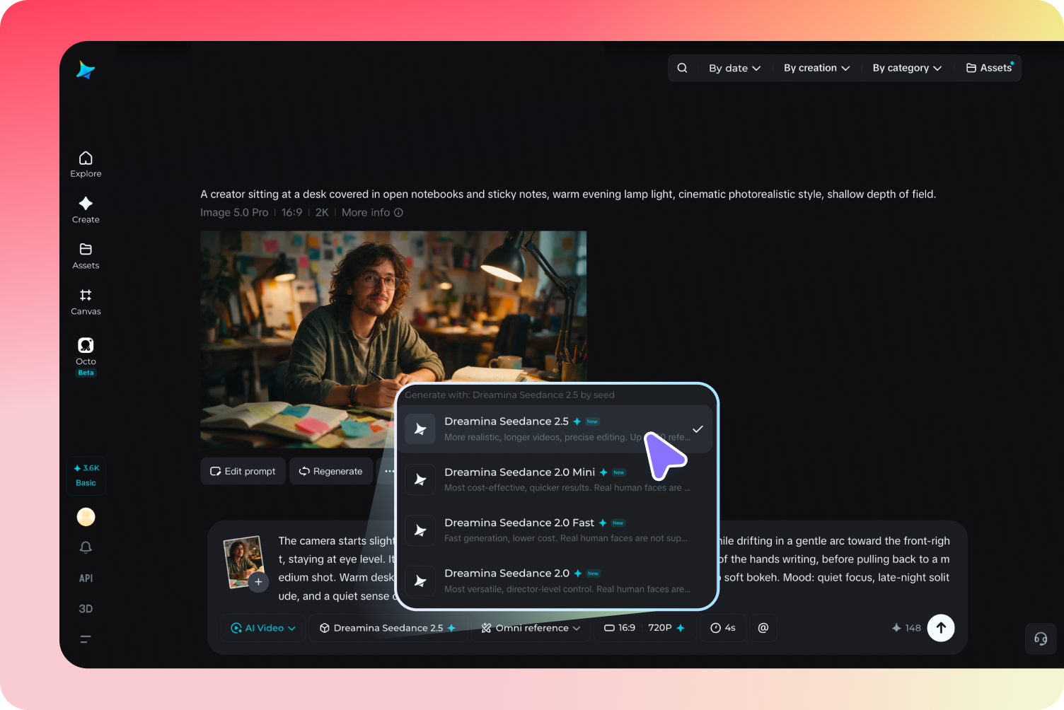The width and height of the screenshot is (1064, 710).
Task: Open the API link in the sidebar
Action: (86, 578)
